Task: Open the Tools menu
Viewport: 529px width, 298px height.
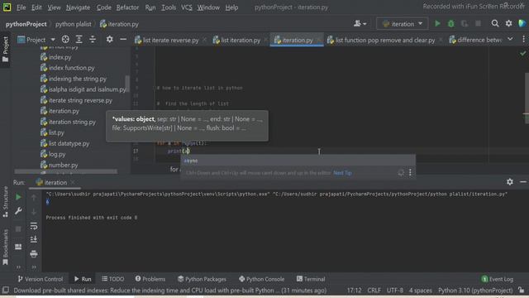Action: (169, 7)
